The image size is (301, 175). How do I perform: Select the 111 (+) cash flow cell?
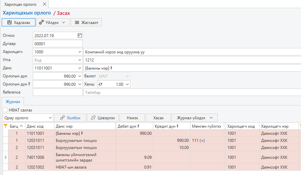pyautogui.click(x=207, y=140)
